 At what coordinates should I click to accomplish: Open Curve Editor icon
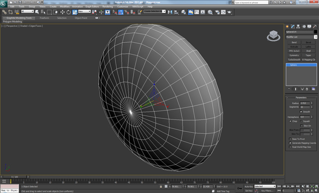196,12
